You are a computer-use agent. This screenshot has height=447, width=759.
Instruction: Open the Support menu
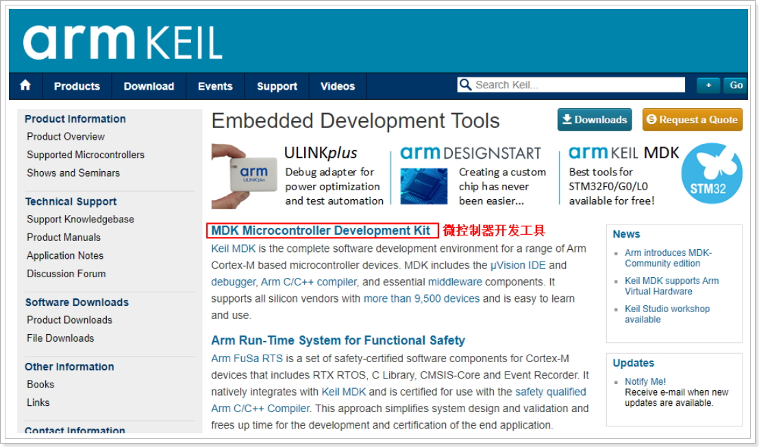point(277,86)
